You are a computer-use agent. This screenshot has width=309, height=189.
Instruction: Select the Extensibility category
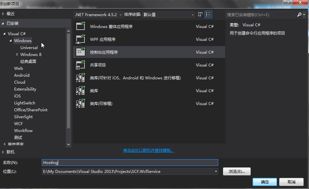coord(25,89)
